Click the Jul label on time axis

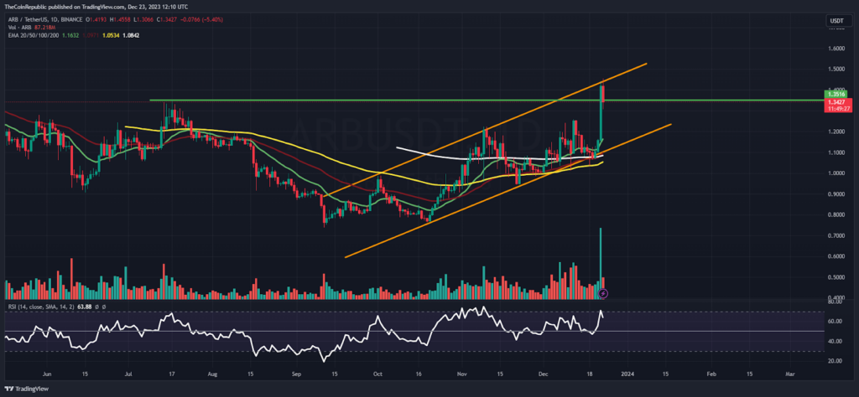(x=130, y=374)
